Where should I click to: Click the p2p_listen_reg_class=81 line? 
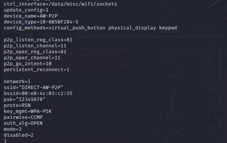coord(38,40)
